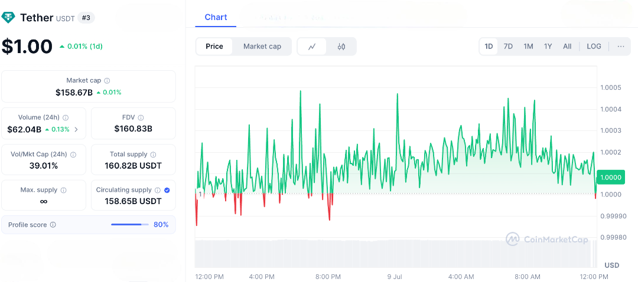Open the Chart tab
Viewport: 638px width, 282px height.
216,17
